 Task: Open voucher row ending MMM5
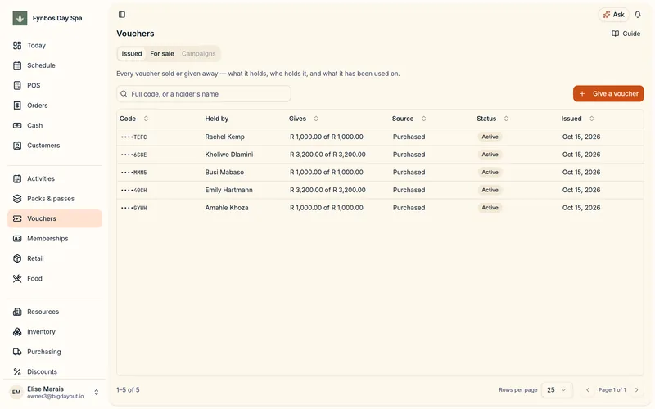click(380, 173)
